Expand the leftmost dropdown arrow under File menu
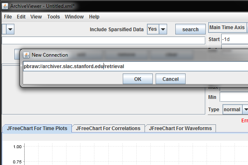Screen dimensions: 248x165 pos(10,29)
